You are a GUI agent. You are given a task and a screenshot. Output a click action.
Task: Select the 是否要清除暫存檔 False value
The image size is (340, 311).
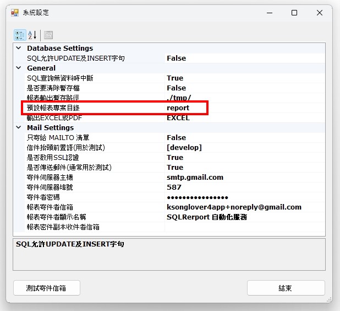[x=176, y=88]
